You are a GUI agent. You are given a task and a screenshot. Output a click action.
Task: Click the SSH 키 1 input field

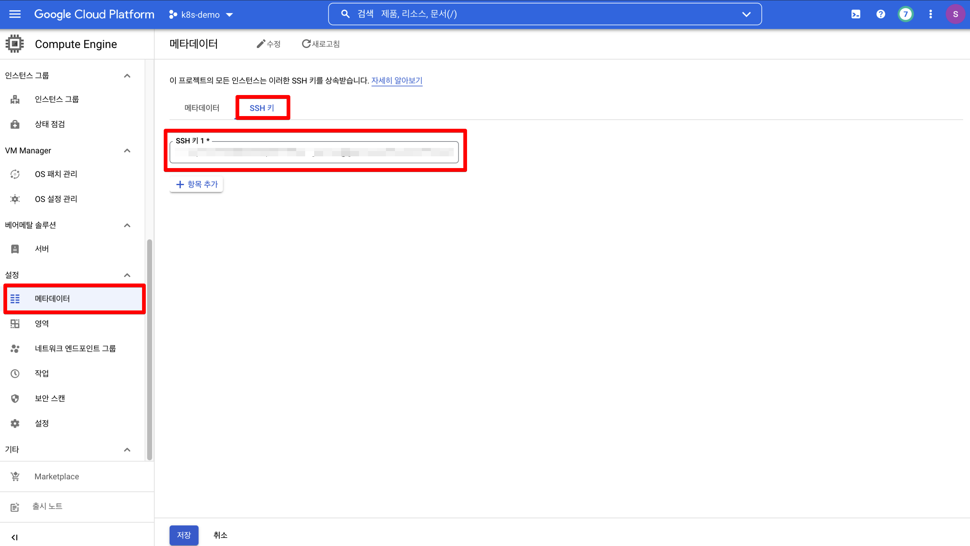[x=314, y=153]
